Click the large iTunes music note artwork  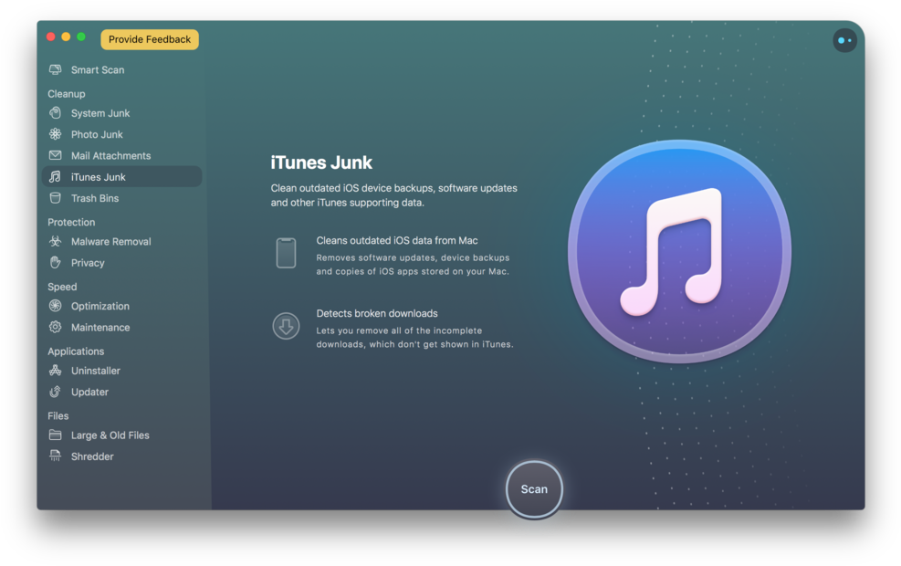click(x=679, y=252)
